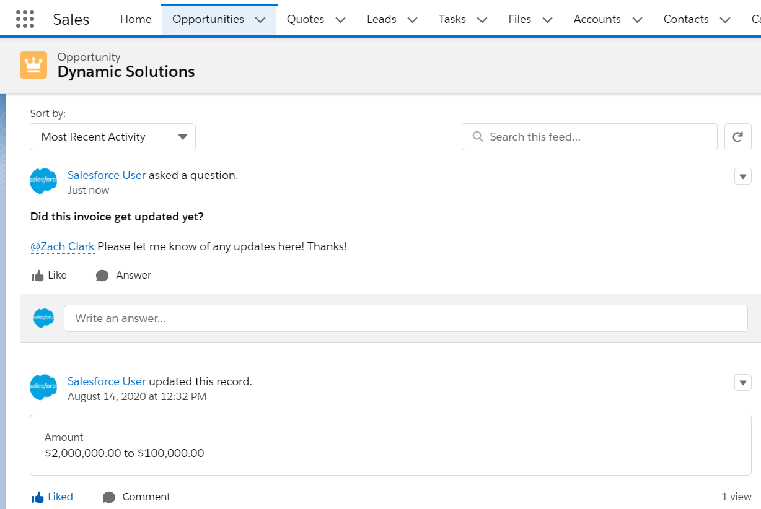Click Salesforce avatar next to Write an answer

43,318
